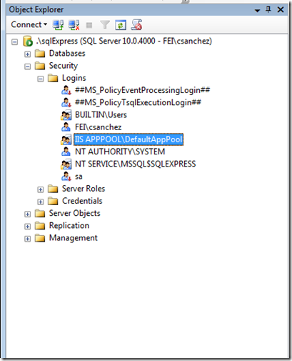Click the Credentials folder icon
The image size is (292, 361).
tap(53, 201)
